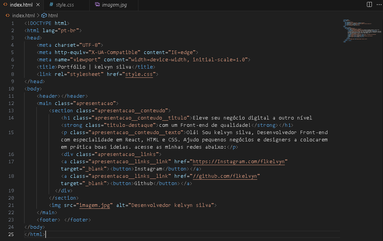The width and height of the screenshot is (383, 241).
Task: Click the Github button text
Action: click(x=144, y=184)
